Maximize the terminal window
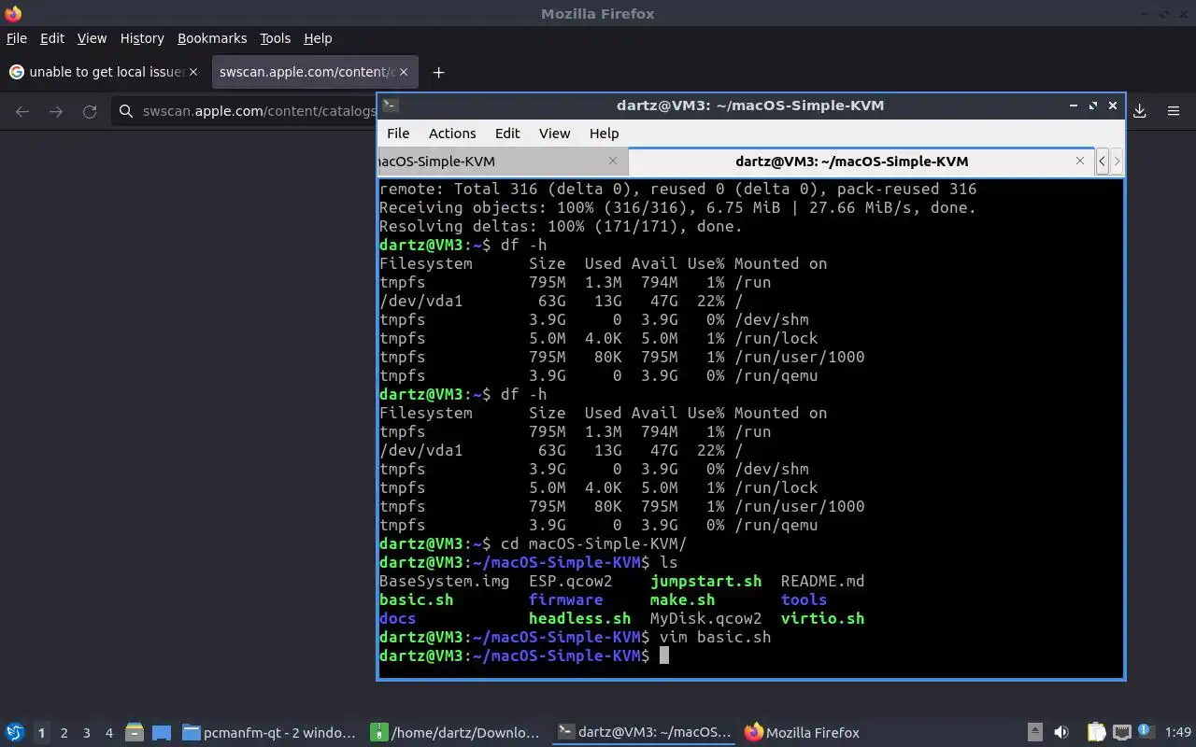Viewport: 1196px width, 747px height. click(x=1093, y=106)
